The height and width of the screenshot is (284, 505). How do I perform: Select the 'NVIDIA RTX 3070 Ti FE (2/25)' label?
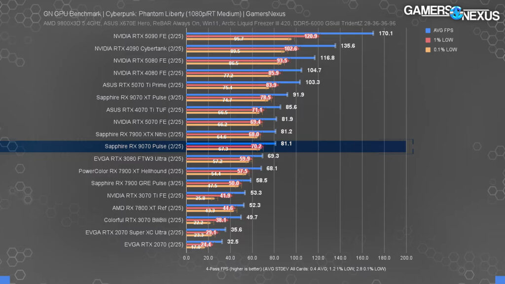point(145,195)
